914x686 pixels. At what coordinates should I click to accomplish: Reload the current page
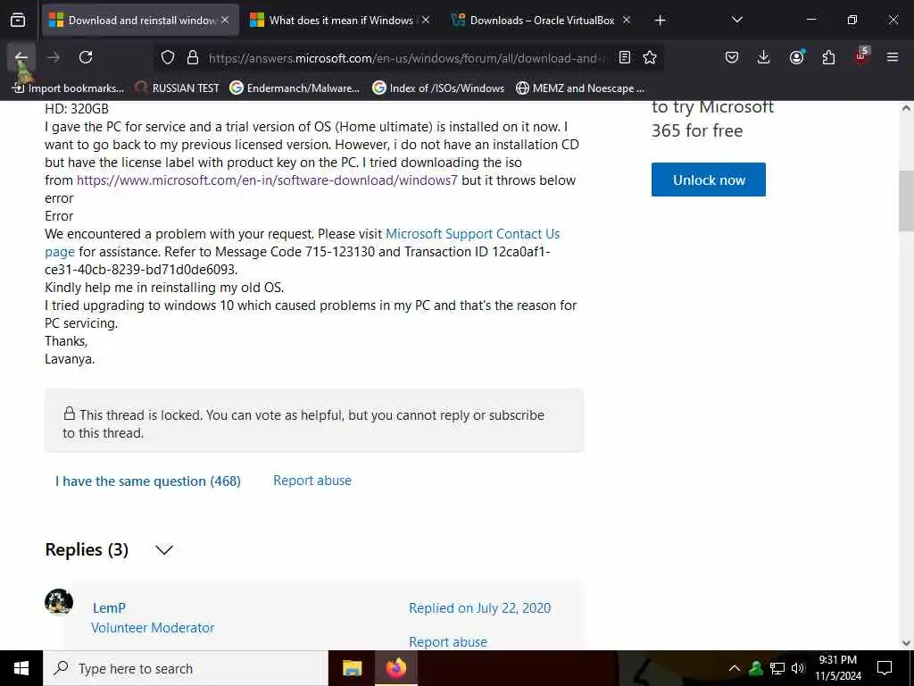tap(86, 57)
